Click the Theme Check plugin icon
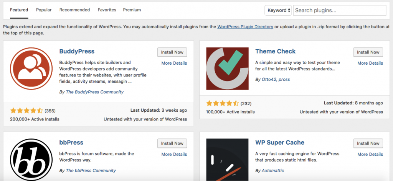The height and width of the screenshot is (181, 393). (227, 68)
